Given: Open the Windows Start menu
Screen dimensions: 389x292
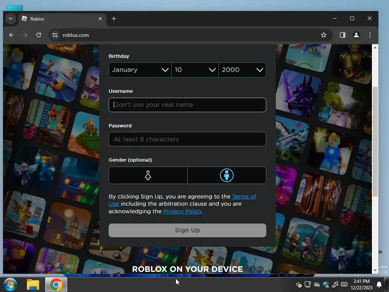Looking at the screenshot, I should (10, 284).
